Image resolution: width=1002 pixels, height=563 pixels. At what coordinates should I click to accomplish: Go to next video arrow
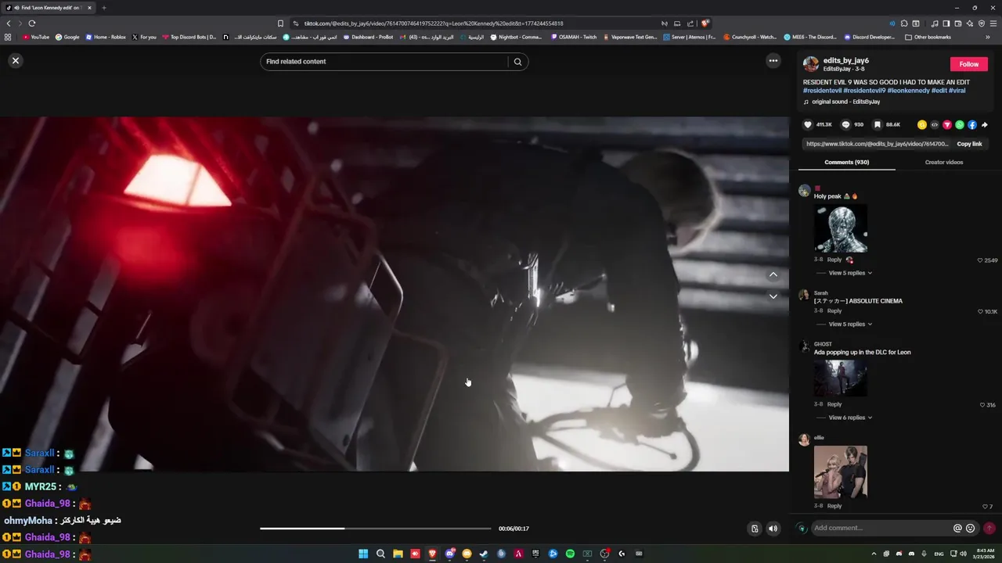(x=773, y=296)
